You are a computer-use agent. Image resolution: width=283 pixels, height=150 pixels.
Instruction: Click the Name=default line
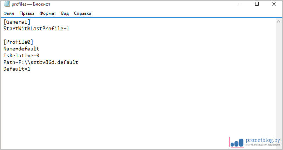[x=21, y=49]
